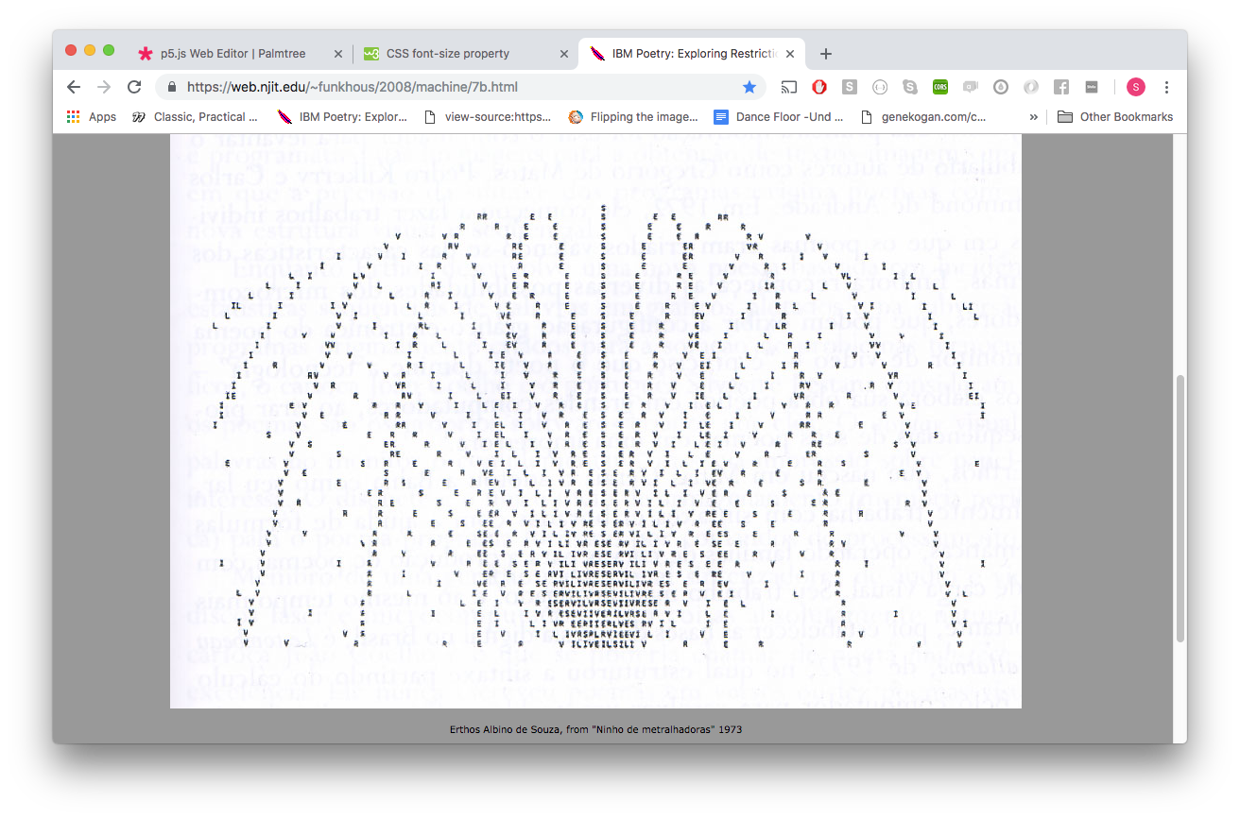This screenshot has width=1240, height=819.
Task: Click the gray swirl circle extension icon
Action: [1031, 87]
